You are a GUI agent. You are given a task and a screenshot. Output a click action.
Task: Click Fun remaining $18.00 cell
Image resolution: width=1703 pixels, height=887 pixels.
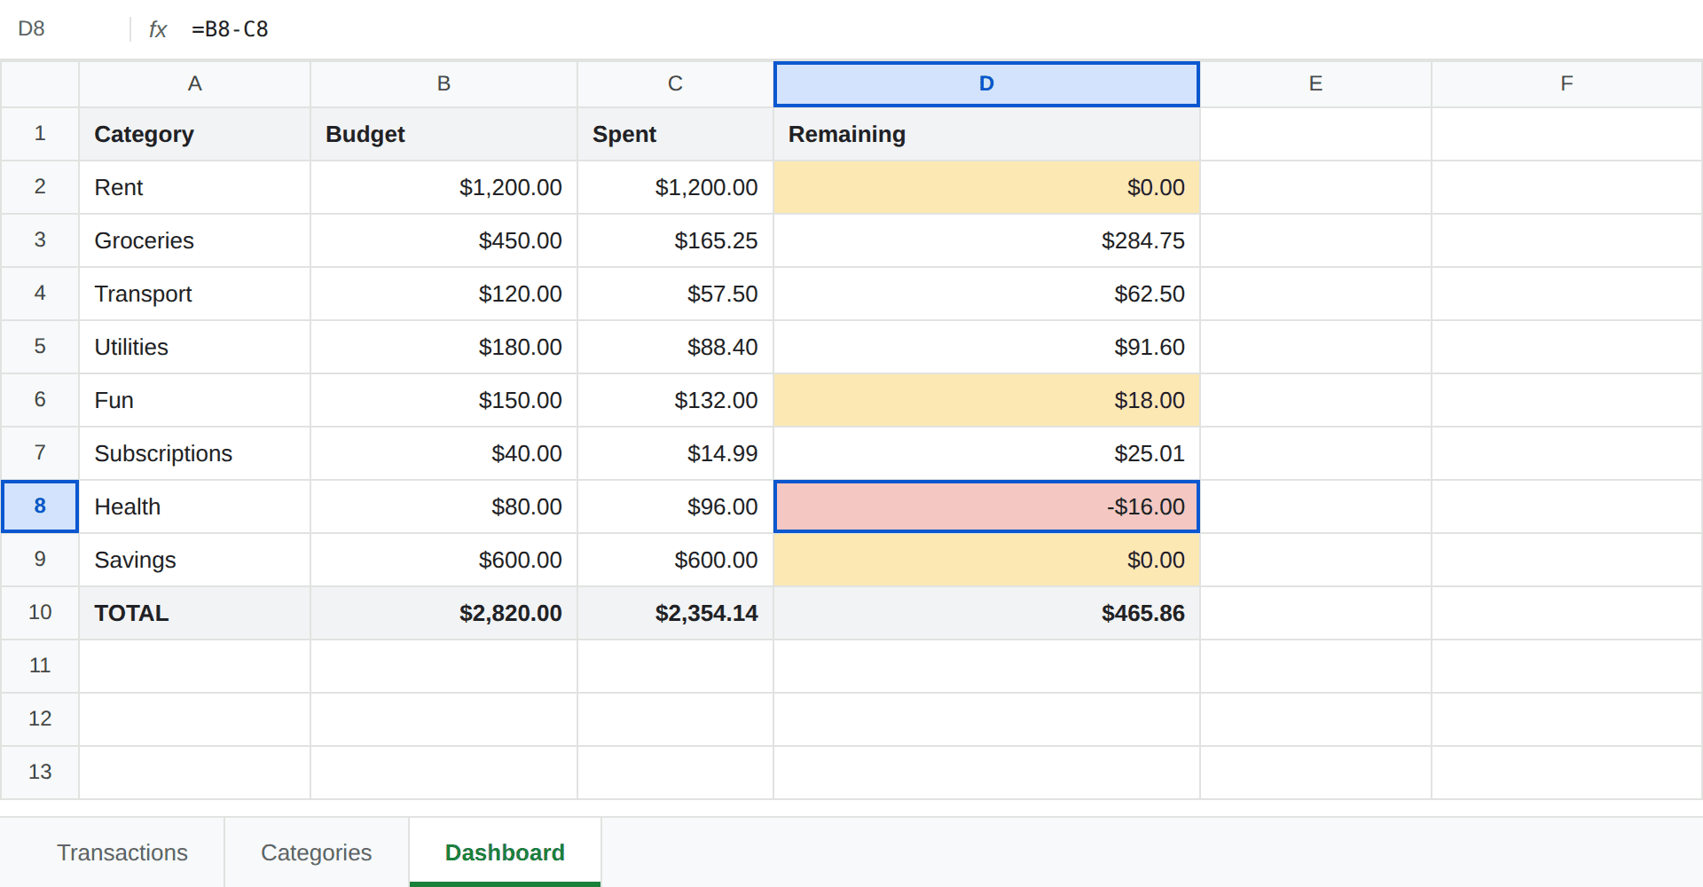986,400
